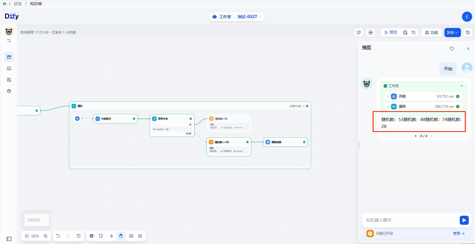
Task: Expand the 循环 step in preview log
Action: pyautogui.click(x=388, y=107)
